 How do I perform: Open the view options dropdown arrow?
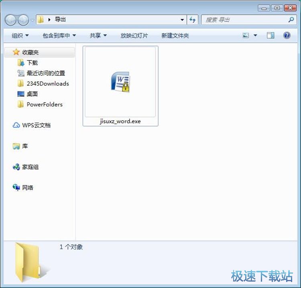pyautogui.click(x=255, y=35)
